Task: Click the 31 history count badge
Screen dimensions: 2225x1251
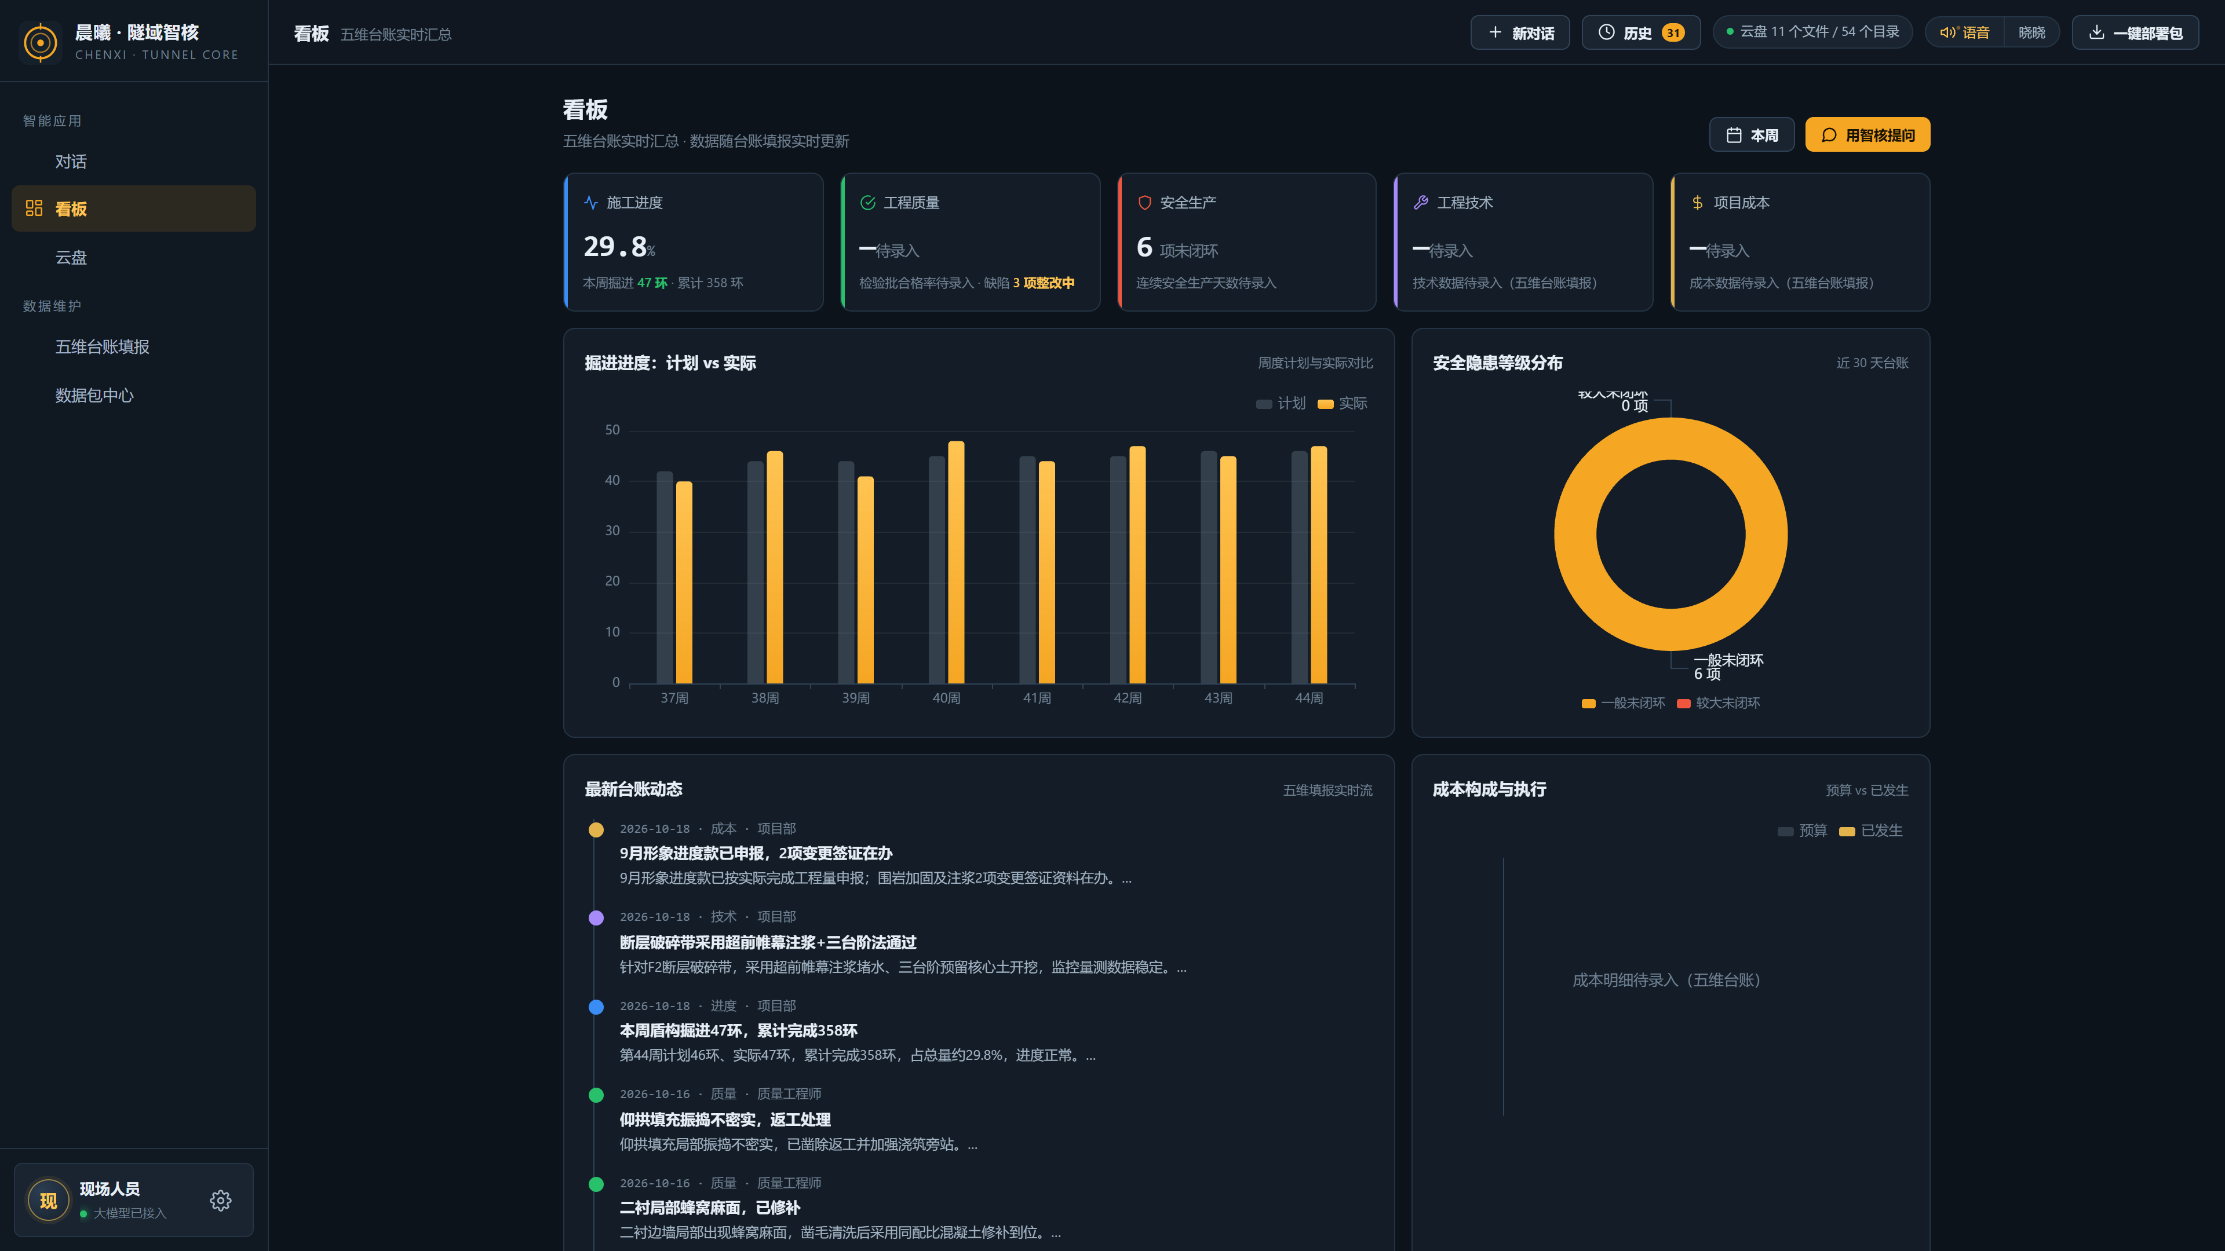Action: 1673,32
